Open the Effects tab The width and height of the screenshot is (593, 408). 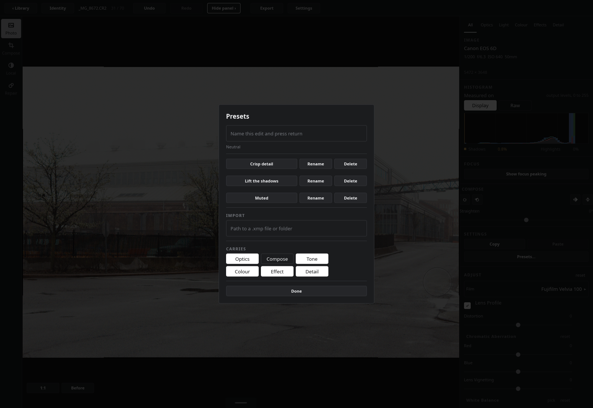pyautogui.click(x=540, y=25)
